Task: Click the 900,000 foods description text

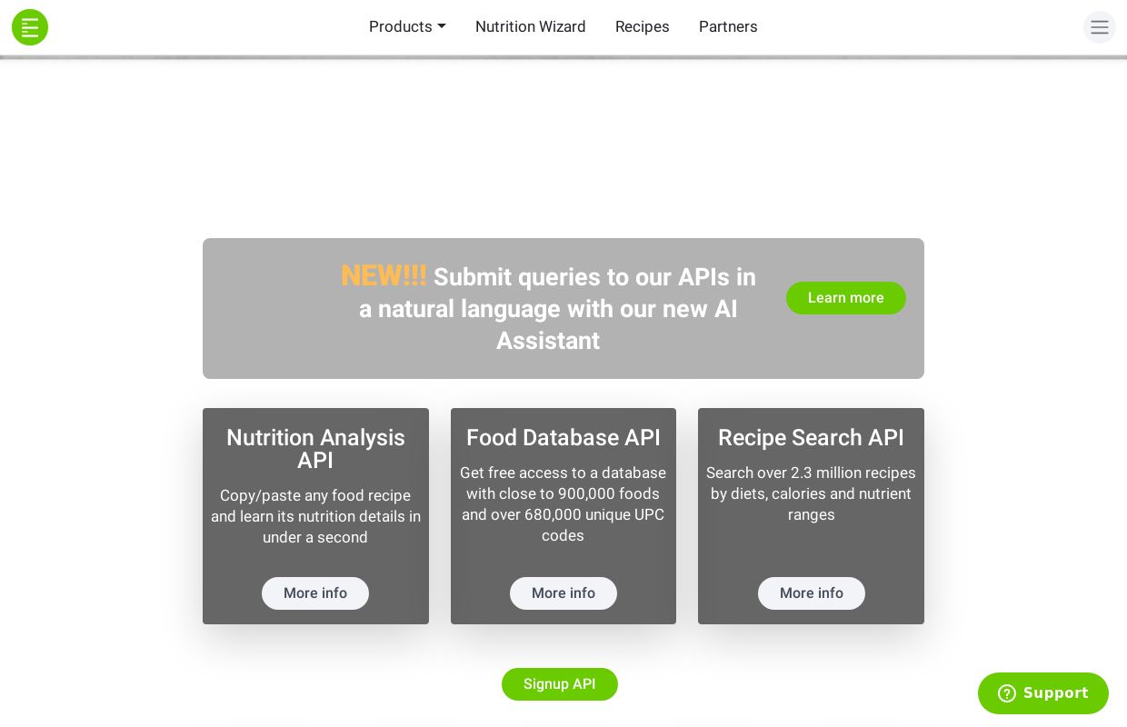Action: coord(563,504)
